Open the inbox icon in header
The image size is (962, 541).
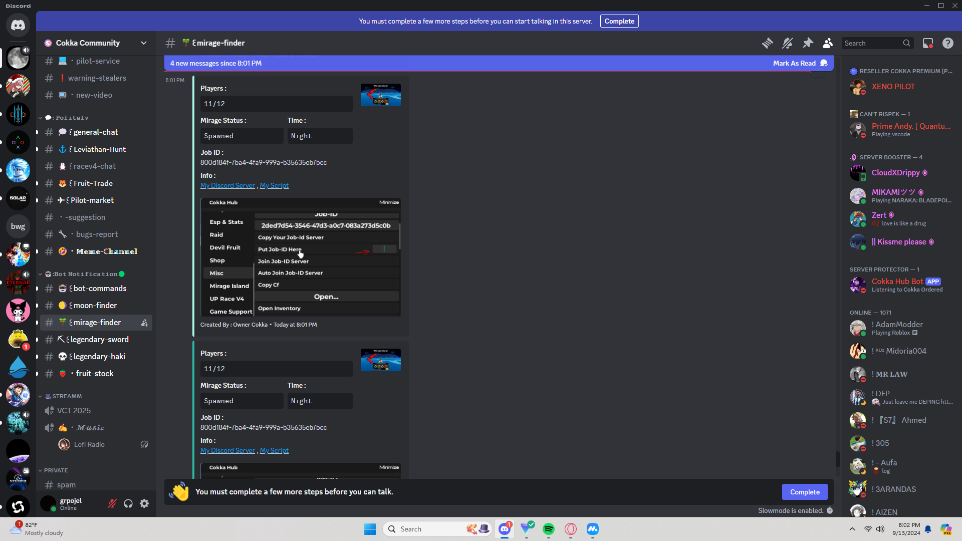[928, 43]
